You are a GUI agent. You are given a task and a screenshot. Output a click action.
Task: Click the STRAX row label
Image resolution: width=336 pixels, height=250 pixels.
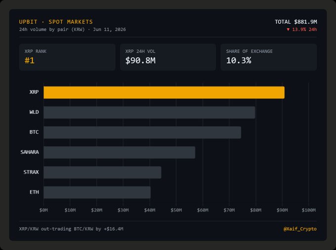point(31,172)
